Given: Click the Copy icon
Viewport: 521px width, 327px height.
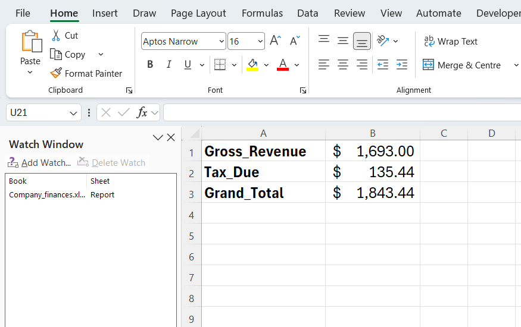Looking at the screenshot, I should point(56,54).
